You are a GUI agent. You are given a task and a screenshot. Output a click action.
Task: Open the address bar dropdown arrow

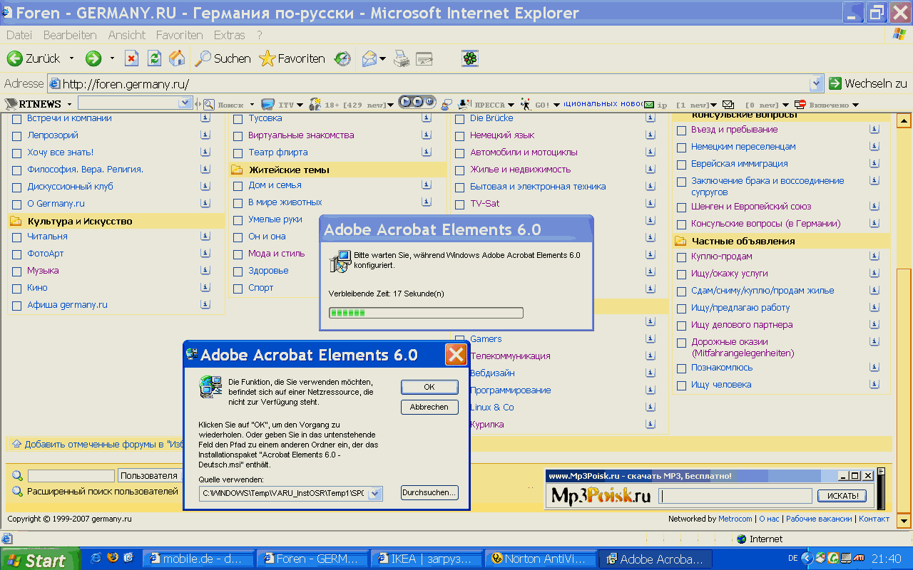pyautogui.click(x=816, y=83)
